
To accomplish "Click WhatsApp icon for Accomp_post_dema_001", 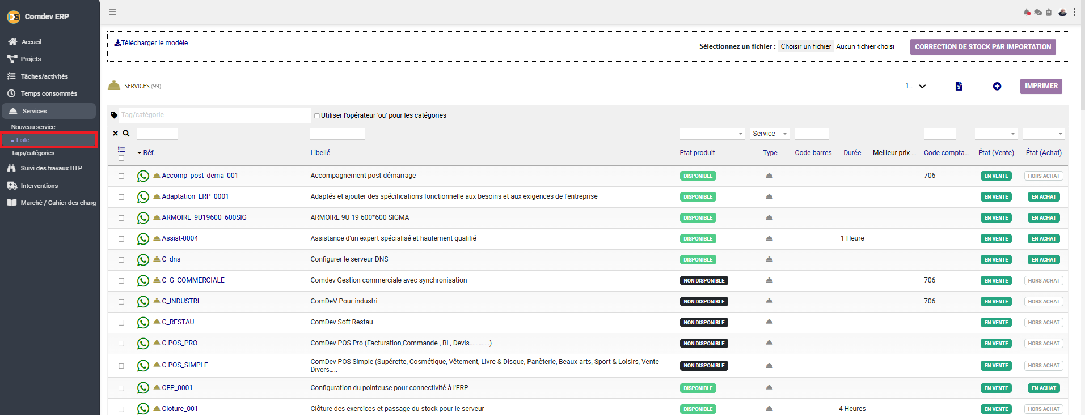I will coord(143,176).
